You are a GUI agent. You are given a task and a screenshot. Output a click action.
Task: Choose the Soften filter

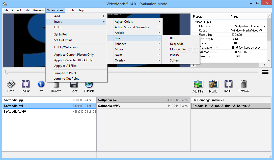point(180,60)
